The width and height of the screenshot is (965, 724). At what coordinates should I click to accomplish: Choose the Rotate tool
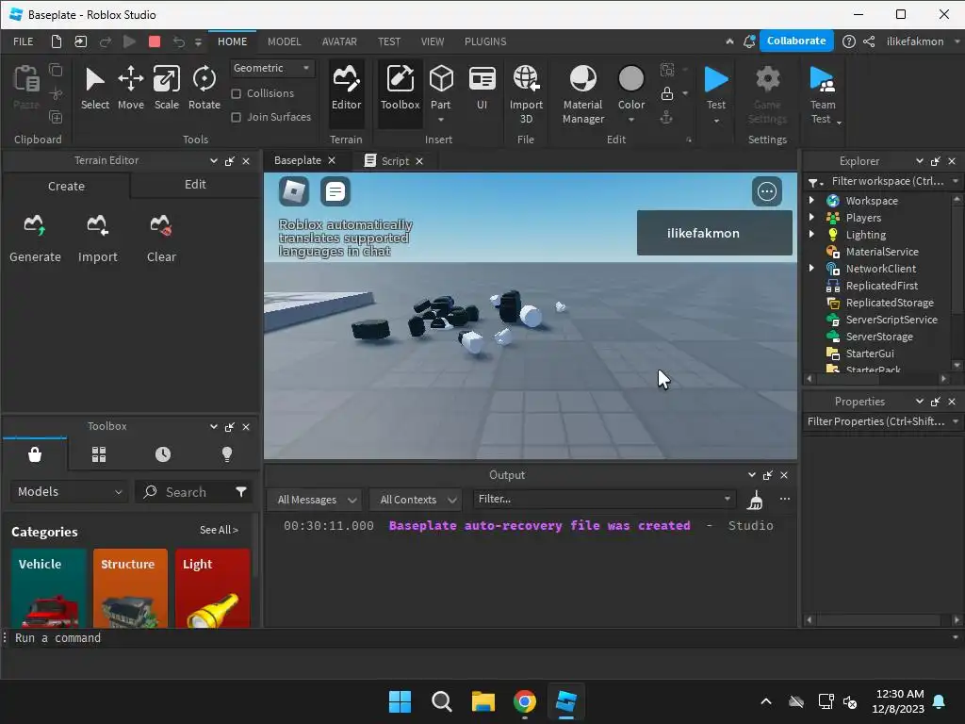[204, 88]
